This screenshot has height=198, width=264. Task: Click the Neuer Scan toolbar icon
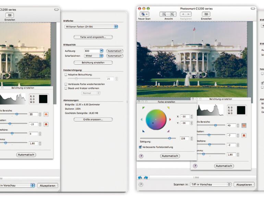pos(144,14)
